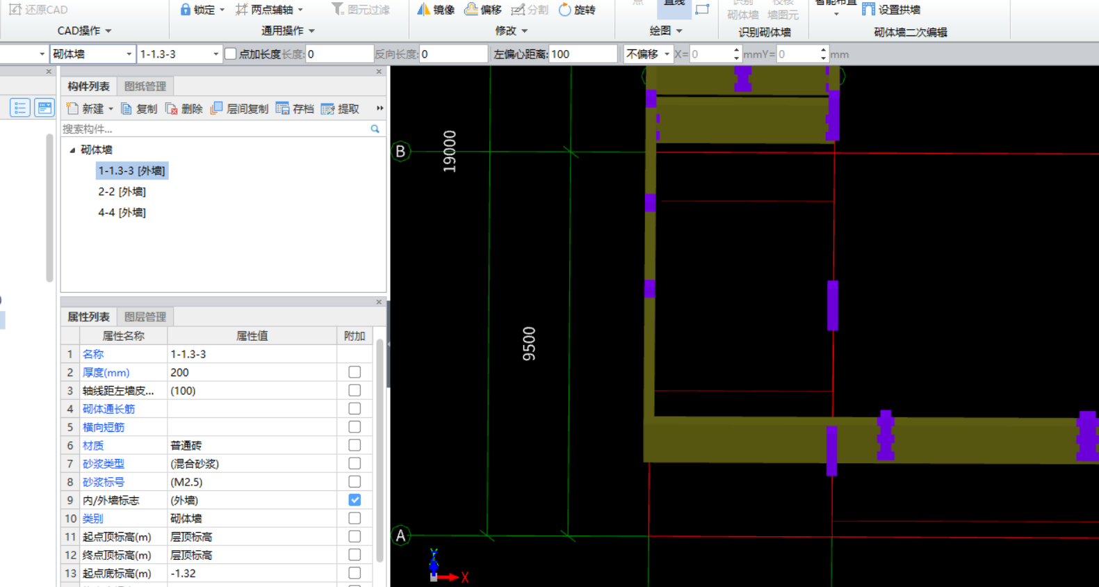Expand the component toolbar overflow arrows
The height and width of the screenshot is (587, 1099).
coord(380,108)
